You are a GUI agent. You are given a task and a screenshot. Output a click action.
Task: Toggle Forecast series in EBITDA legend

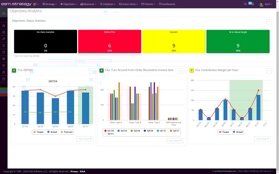[66, 132]
